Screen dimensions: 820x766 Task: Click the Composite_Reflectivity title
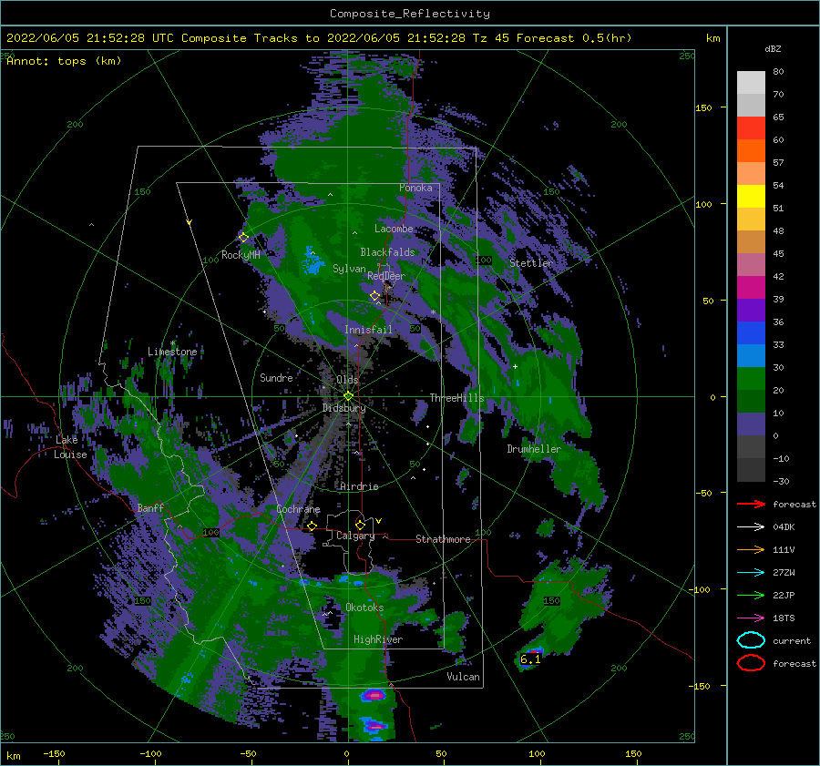(x=409, y=14)
